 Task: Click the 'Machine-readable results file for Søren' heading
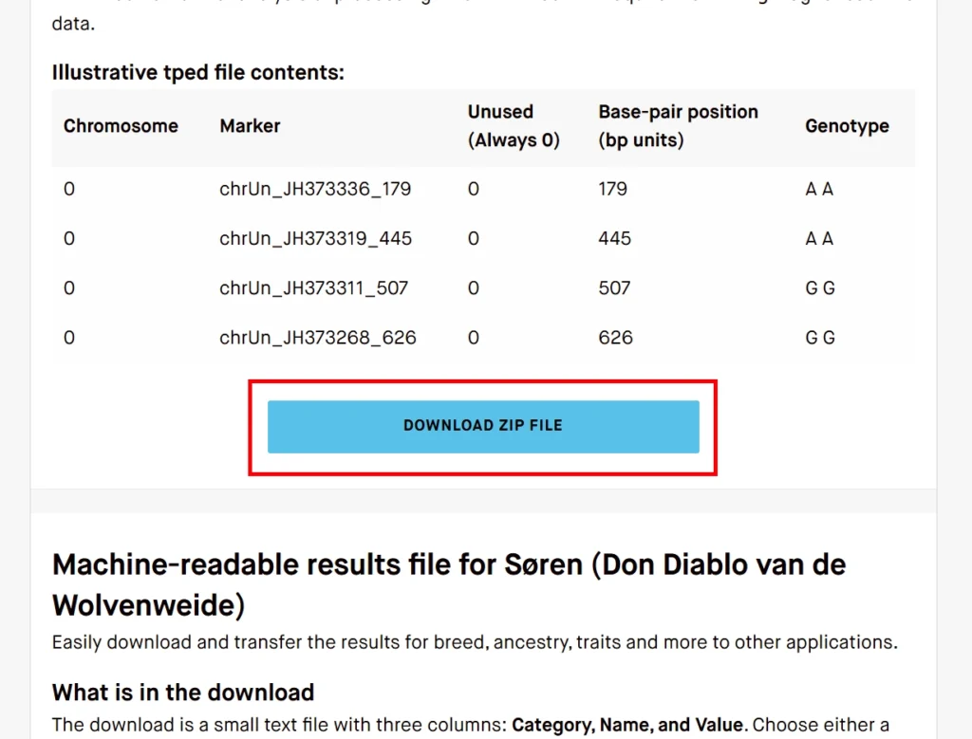(x=449, y=584)
